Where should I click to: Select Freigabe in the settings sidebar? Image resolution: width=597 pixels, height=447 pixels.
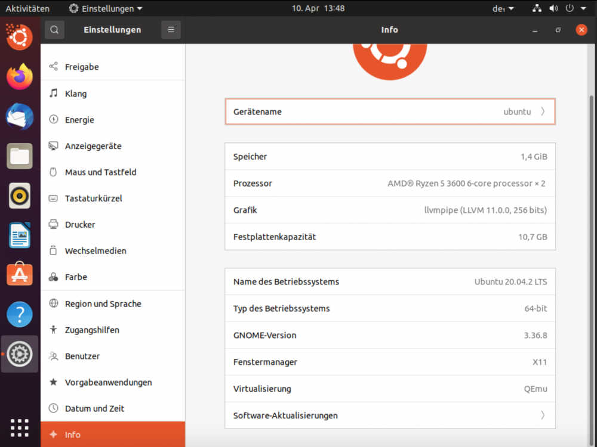113,67
